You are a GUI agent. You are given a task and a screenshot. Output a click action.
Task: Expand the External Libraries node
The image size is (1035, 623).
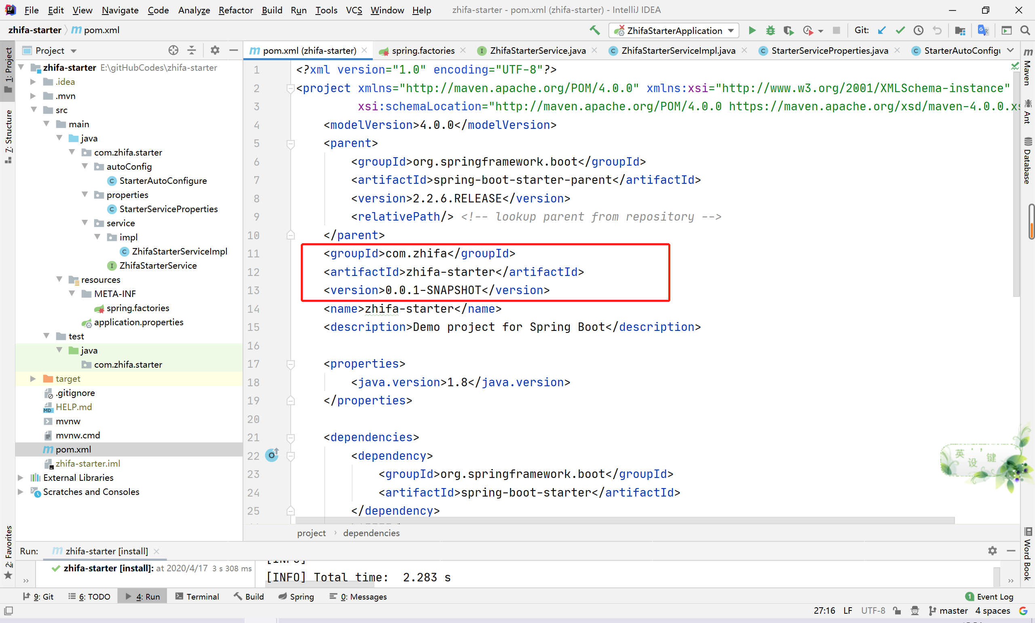20,478
